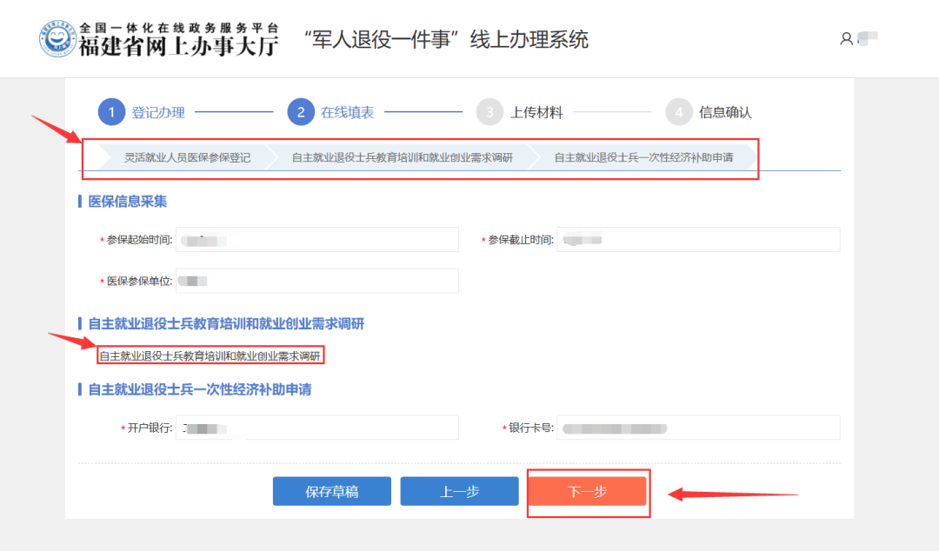Screen dimensions: 939x551
Task: Click the greyed step 3 circle icon
Action: tap(490, 112)
